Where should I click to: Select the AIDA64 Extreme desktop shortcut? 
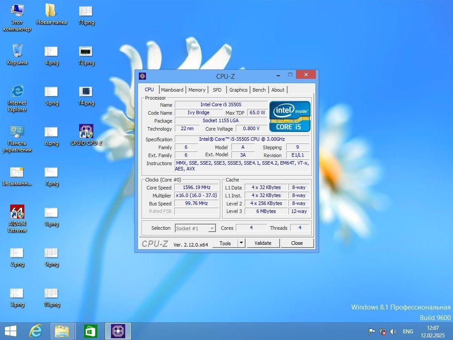(17, 219)
